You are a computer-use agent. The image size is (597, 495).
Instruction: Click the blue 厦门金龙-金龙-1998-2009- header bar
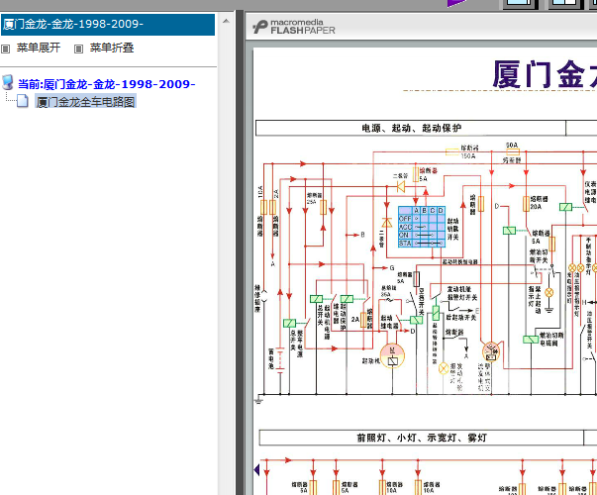108,25
